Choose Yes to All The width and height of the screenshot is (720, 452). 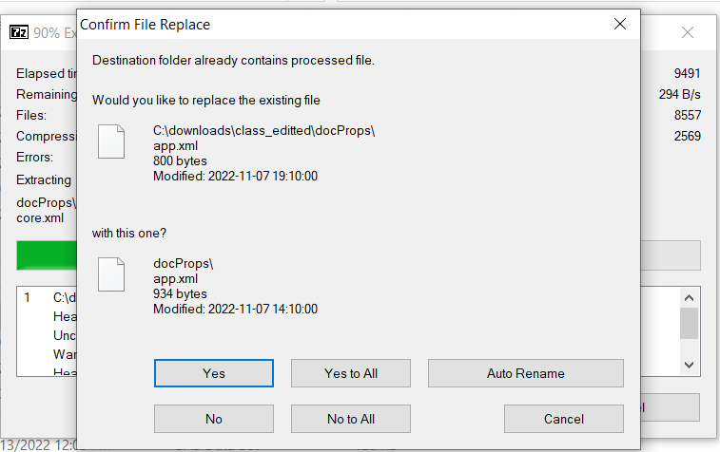tap(350, 373)
